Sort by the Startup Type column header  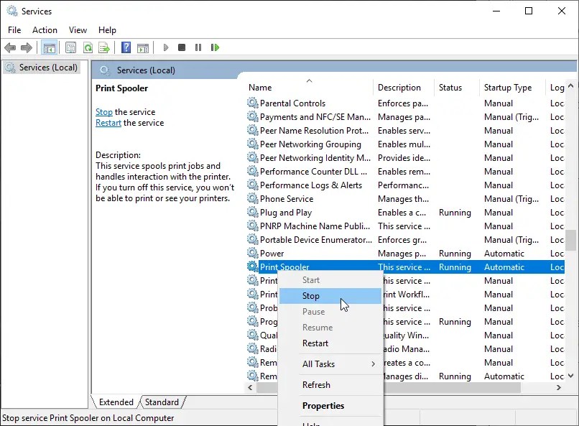(x=511, y=88)
